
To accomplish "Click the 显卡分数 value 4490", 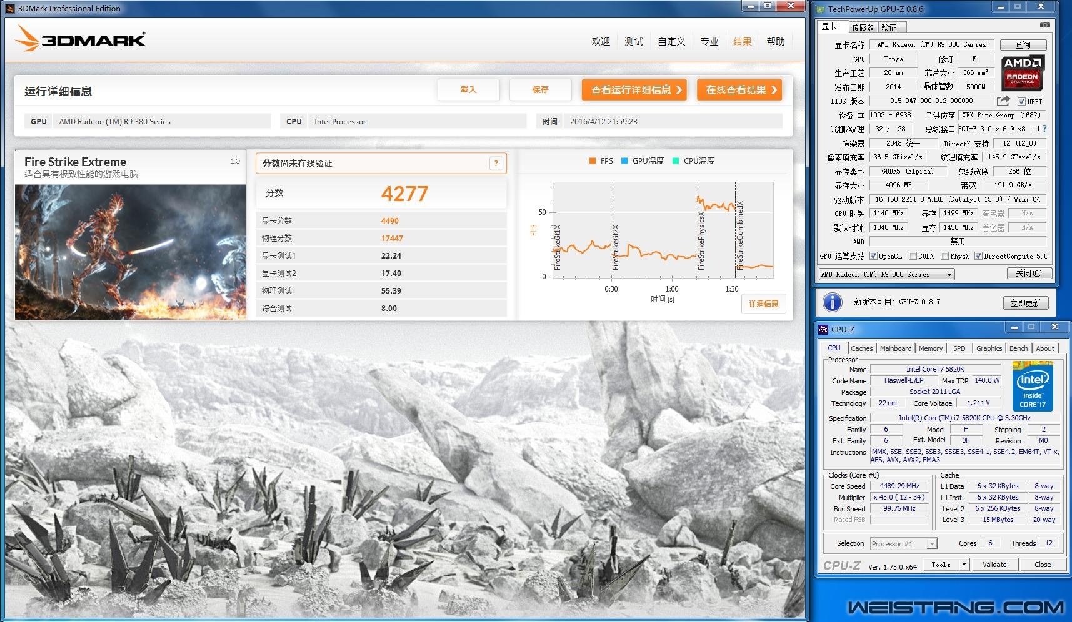I will [x=390, y=220].
